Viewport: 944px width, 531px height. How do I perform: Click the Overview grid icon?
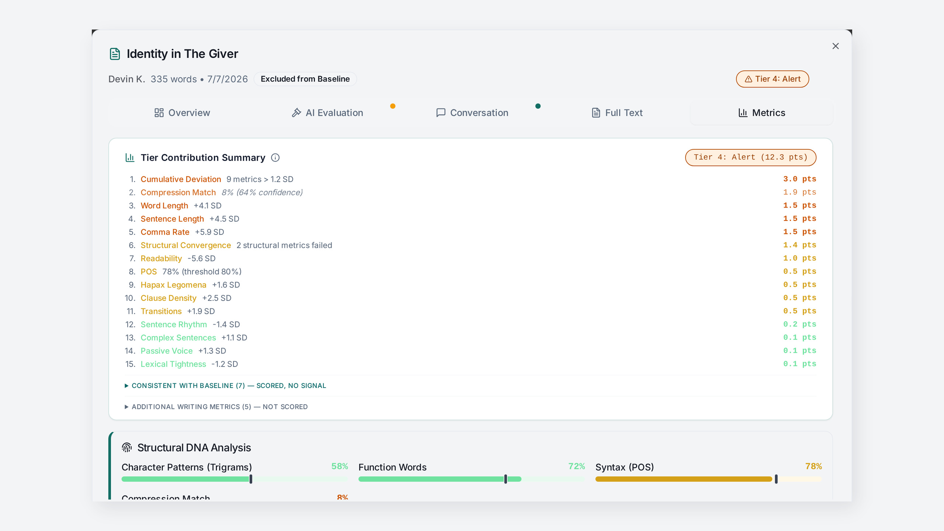point(159,113)
